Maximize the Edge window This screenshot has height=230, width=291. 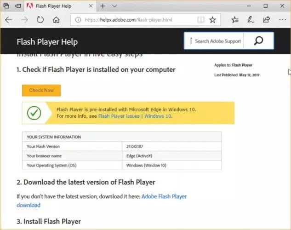(266, 6)
